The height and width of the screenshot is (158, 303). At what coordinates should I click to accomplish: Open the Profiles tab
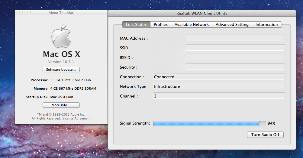point(161,25)
